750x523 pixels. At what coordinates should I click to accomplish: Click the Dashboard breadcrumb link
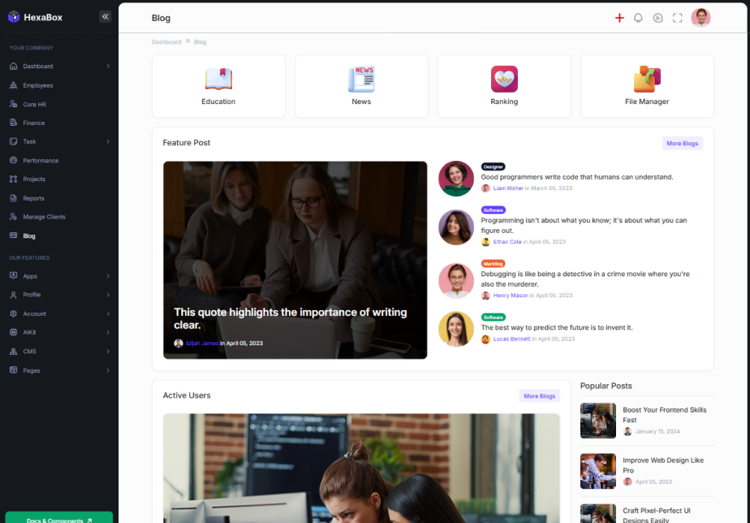[166, 42]
